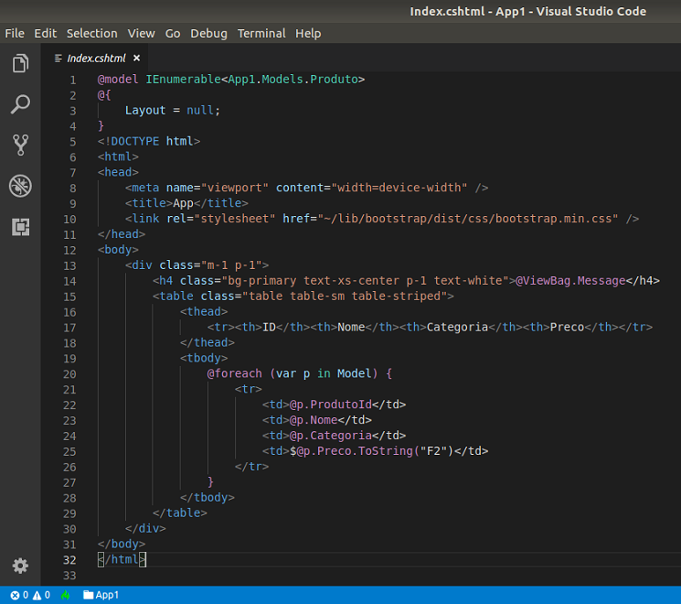Click line number 20 in the gutter
Screen dimensions: 681x604
point(69,373)
